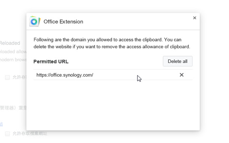Click the Permitted URL heading

tap(51, 61)
